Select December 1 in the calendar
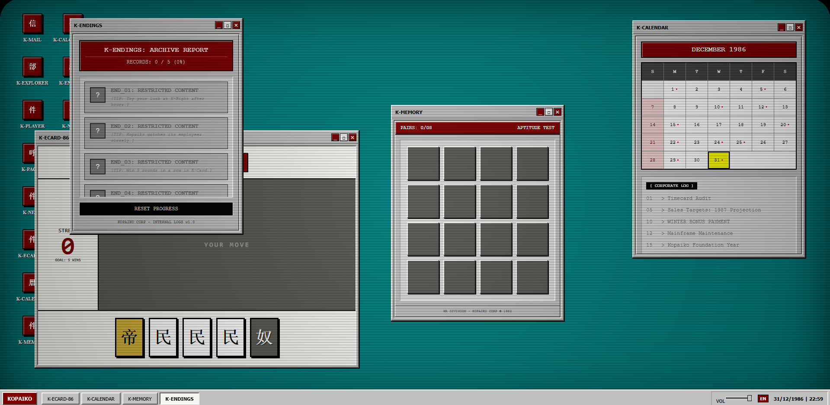Viewport: 830px width, 405px height. point(674,89)
